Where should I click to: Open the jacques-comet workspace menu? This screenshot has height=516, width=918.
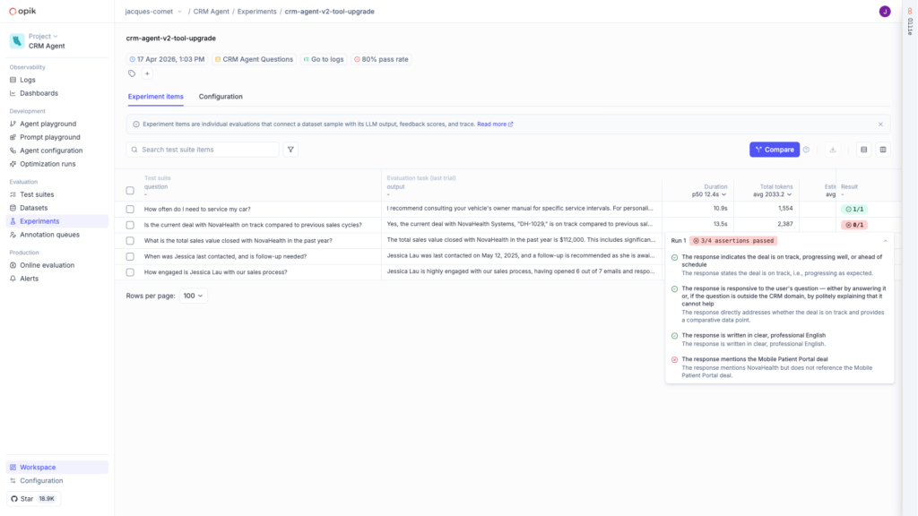152,12
